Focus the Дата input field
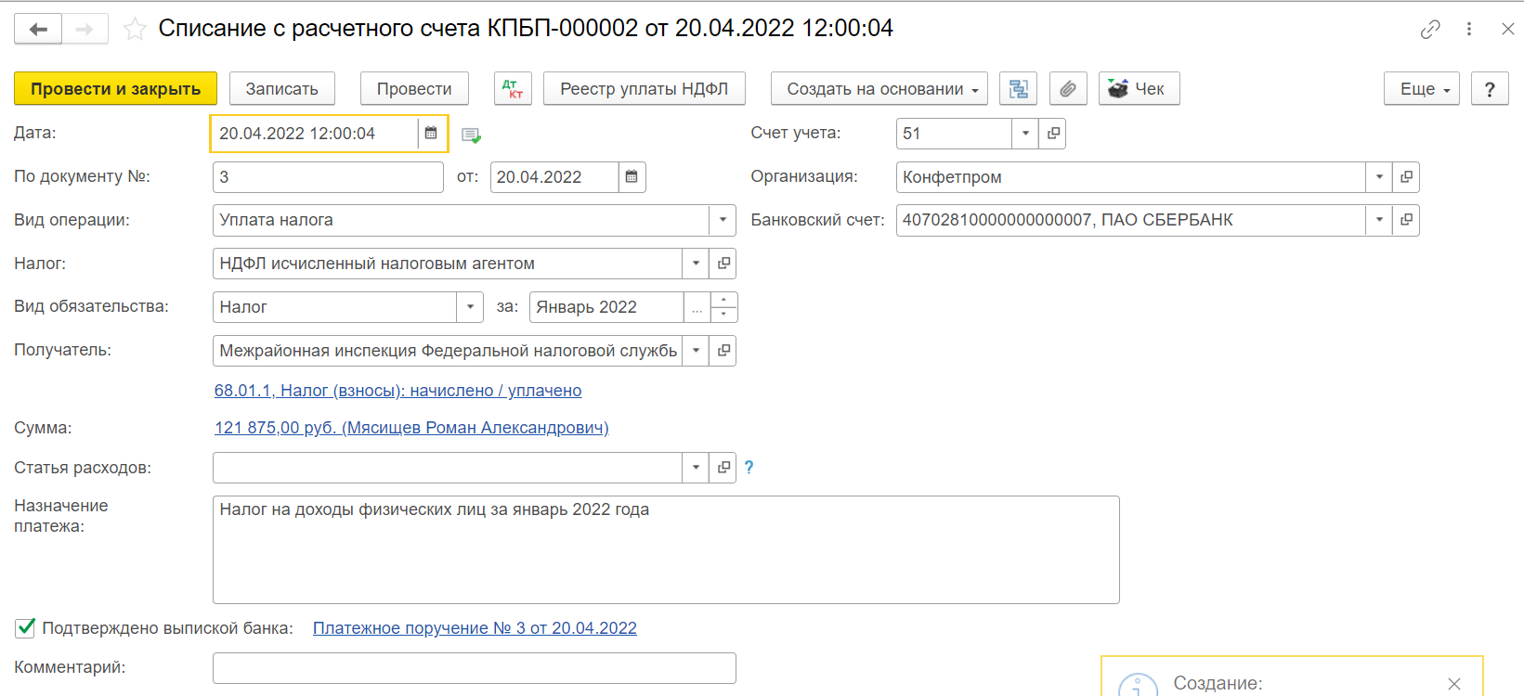The height and width of the screenshot is (696, 1524). [x=316, y=134]
